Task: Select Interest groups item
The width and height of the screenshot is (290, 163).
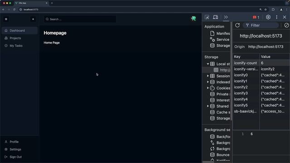Action: pyautogui.click(x=220, y=100)
